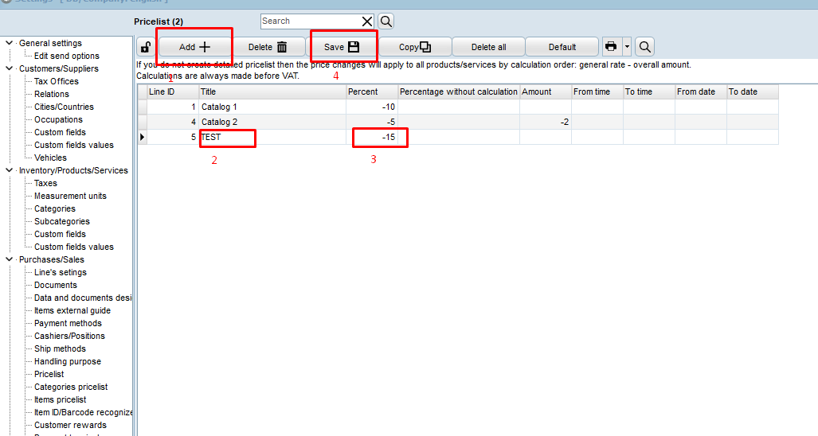Collapse the General settings tree node
The height and width of the screenshot is (436, 818).
(9, 43)
